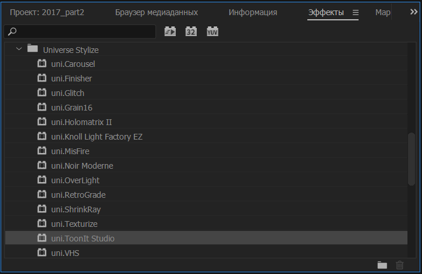Select the uni.Glitch effect
The height and width of the screenshot is (274, 422).
(x=68, y=93)
